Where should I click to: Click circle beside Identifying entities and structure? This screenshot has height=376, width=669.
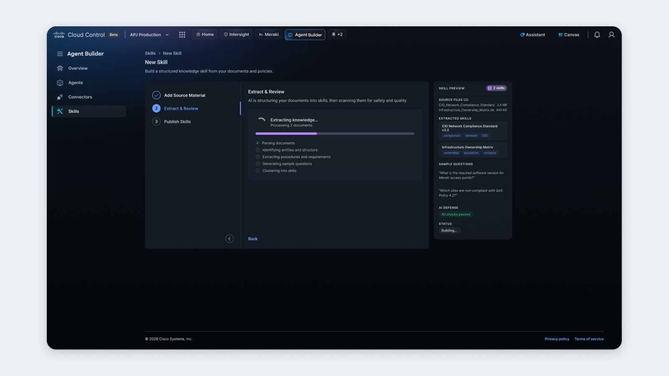(x=258, y=150)
